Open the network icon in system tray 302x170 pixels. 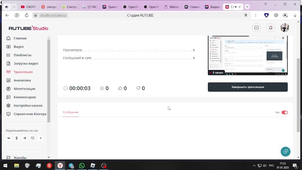(x=260, y=166)
